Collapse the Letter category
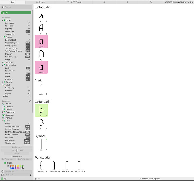Screen dimensions: 194x181 (x=2, y=20)
